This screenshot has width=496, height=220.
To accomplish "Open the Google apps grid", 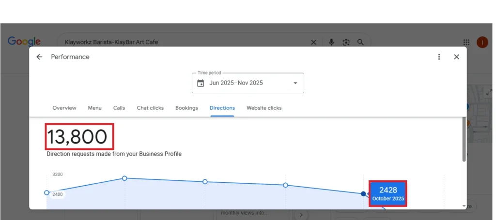I will 466,42.
